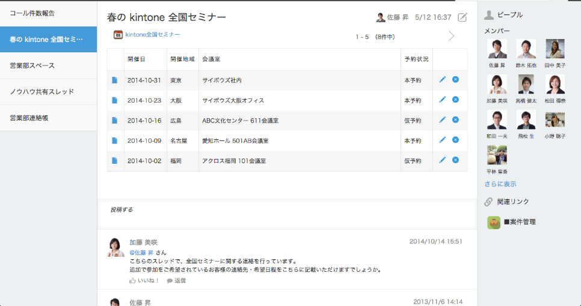This screenshot has width=581, height=306.
Task: Delete the 大阪 record with the x icon
Action: click(x=455, y=100)
